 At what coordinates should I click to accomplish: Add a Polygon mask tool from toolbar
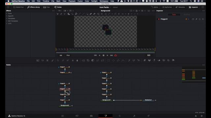pos(118,60)
